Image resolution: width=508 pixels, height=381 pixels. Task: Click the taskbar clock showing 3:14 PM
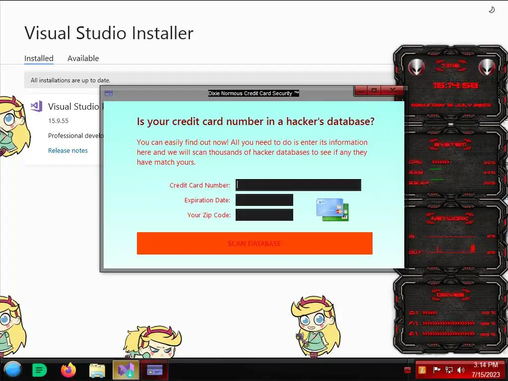coord(486,370)
